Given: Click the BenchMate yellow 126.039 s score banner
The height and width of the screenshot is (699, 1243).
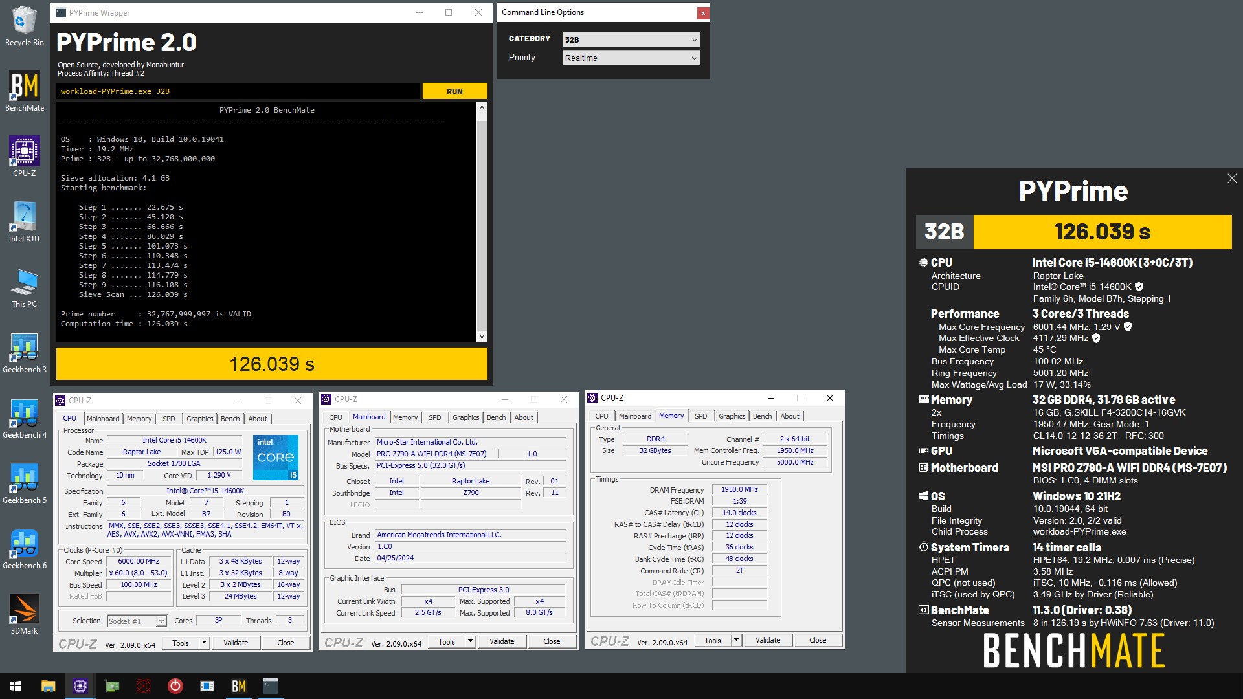Looking at the screenshot, I should (x=1103, y=232).
